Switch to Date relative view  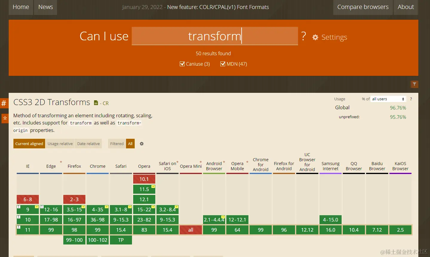[x=88, y=144]
